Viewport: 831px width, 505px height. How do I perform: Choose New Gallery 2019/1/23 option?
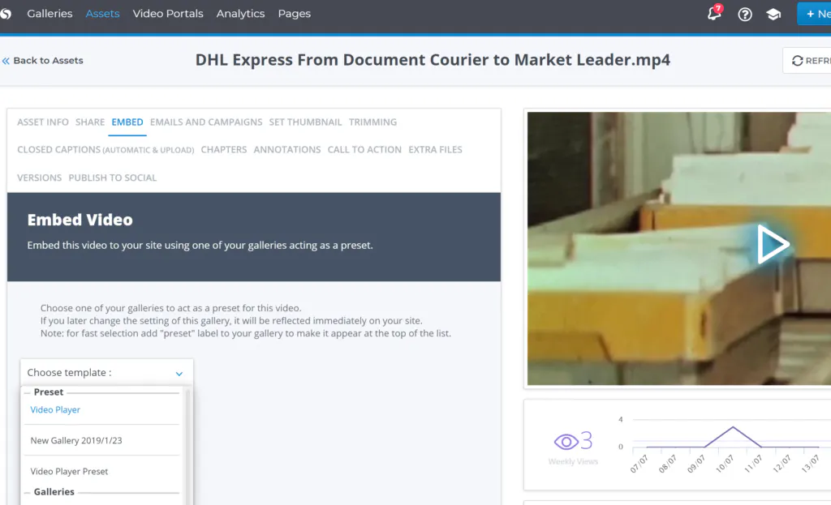(76, 440)
